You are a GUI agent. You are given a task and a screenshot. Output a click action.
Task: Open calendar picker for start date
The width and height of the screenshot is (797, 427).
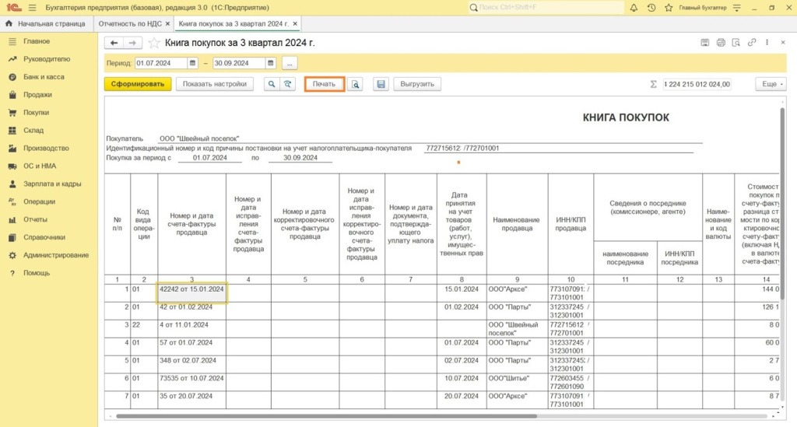tap(193, 64)
